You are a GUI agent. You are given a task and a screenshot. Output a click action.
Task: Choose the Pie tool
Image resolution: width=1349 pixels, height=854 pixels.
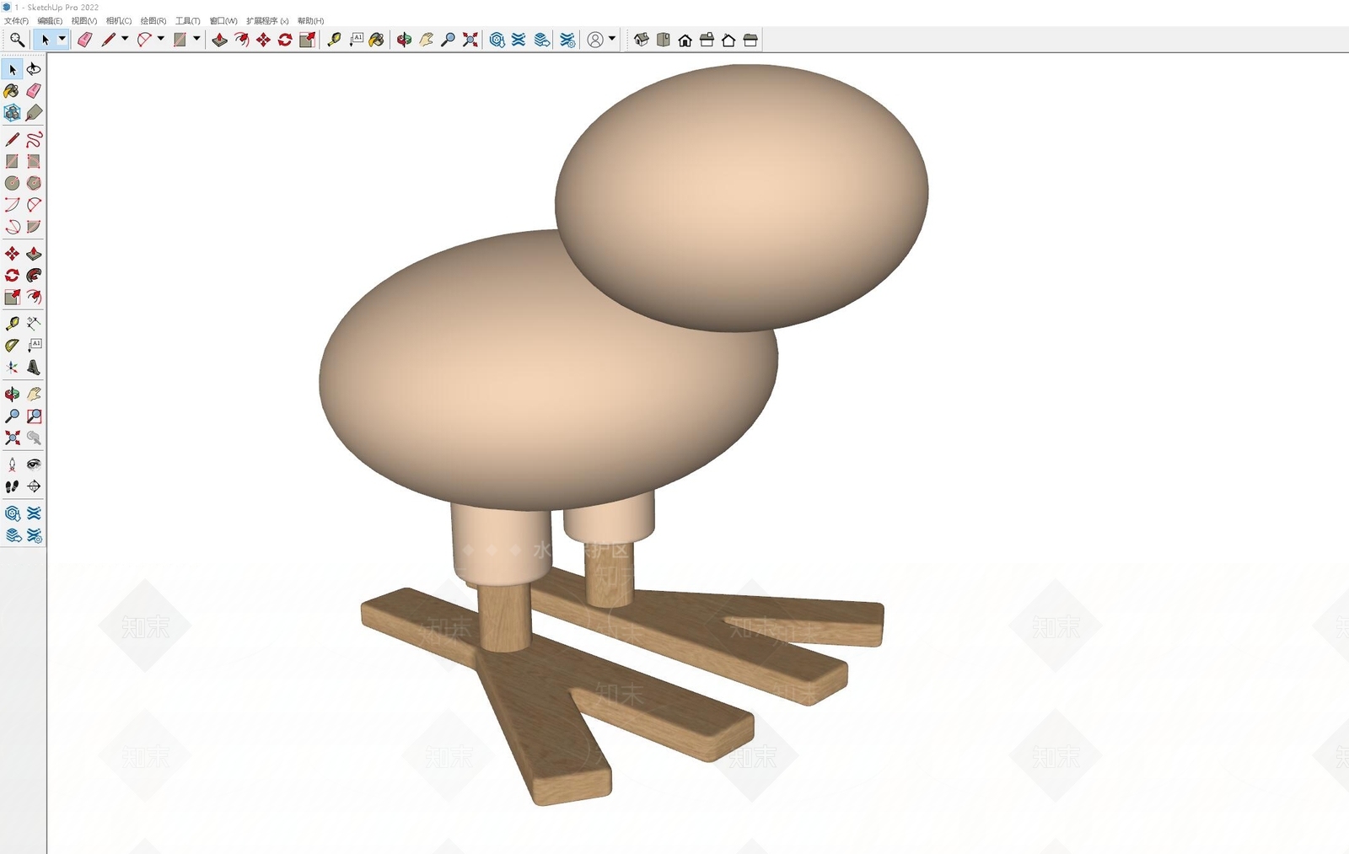click(34, 227)
